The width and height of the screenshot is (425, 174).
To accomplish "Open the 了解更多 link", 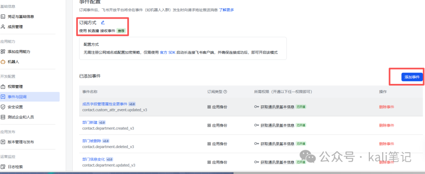I will tap(226, 10).
